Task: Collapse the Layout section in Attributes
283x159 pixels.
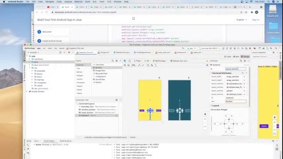Action: coord(211,106)
